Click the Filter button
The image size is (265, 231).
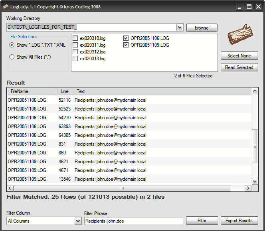[x=202, y=221]
